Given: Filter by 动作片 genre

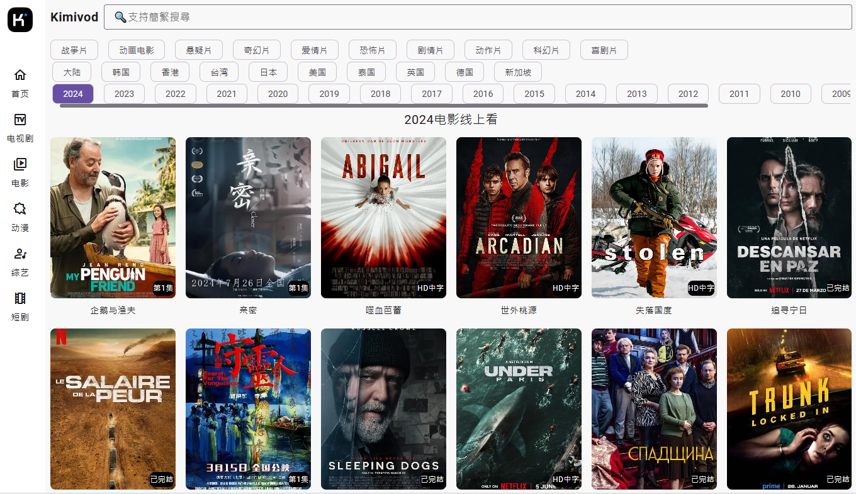Looking at the screenshot, I should click(x=488, y=50).
